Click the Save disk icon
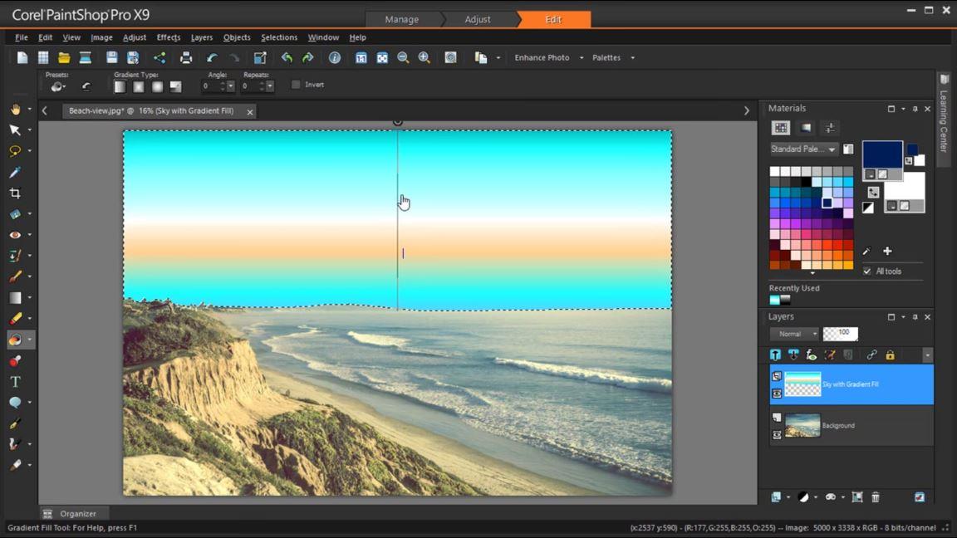 [x=111, y=57]
